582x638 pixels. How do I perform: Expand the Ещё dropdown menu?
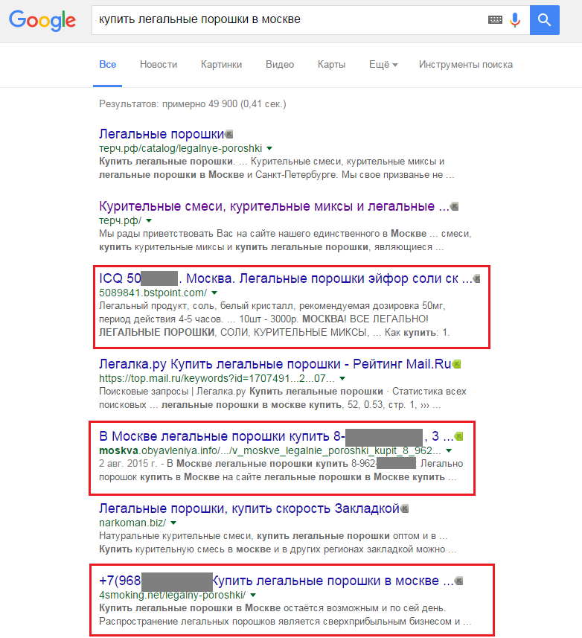click(383, 64)
